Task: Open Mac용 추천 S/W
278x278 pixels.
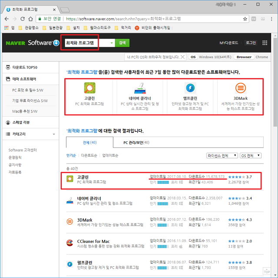Action: 25,111
